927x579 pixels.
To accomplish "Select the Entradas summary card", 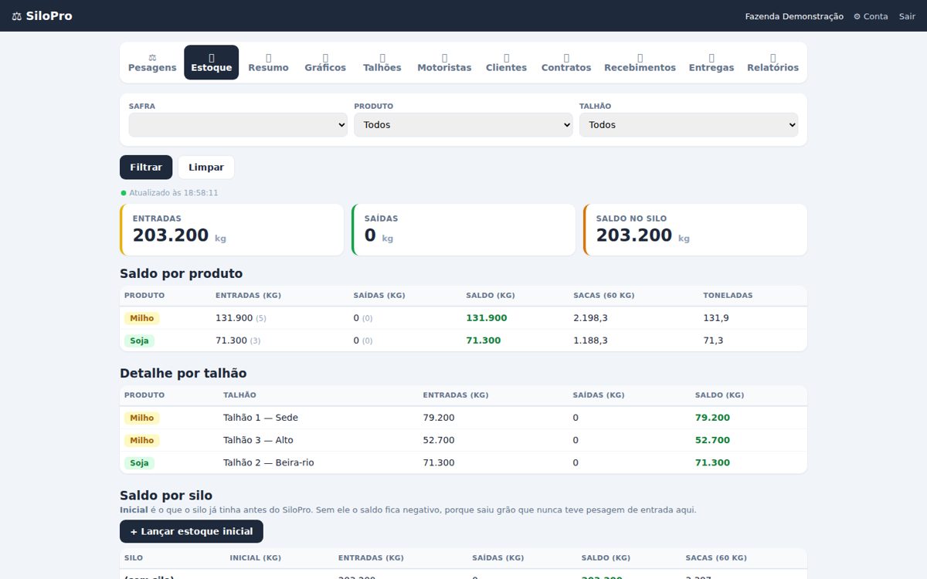I will [232, 229].
